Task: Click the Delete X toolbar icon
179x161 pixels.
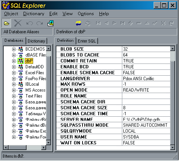Action: [18, 23]
